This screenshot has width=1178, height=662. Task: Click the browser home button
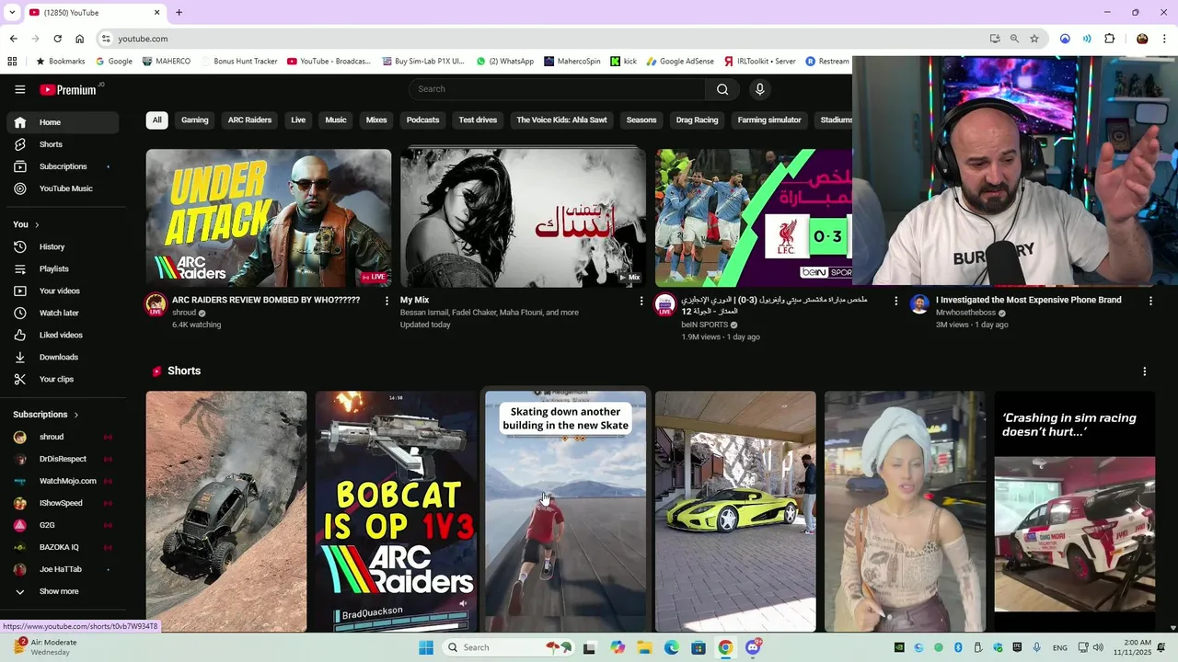(x=79, y=39)
